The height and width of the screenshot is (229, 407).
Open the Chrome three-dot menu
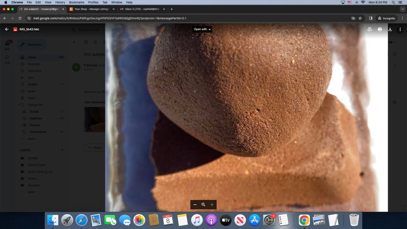[x=402, y=18]
